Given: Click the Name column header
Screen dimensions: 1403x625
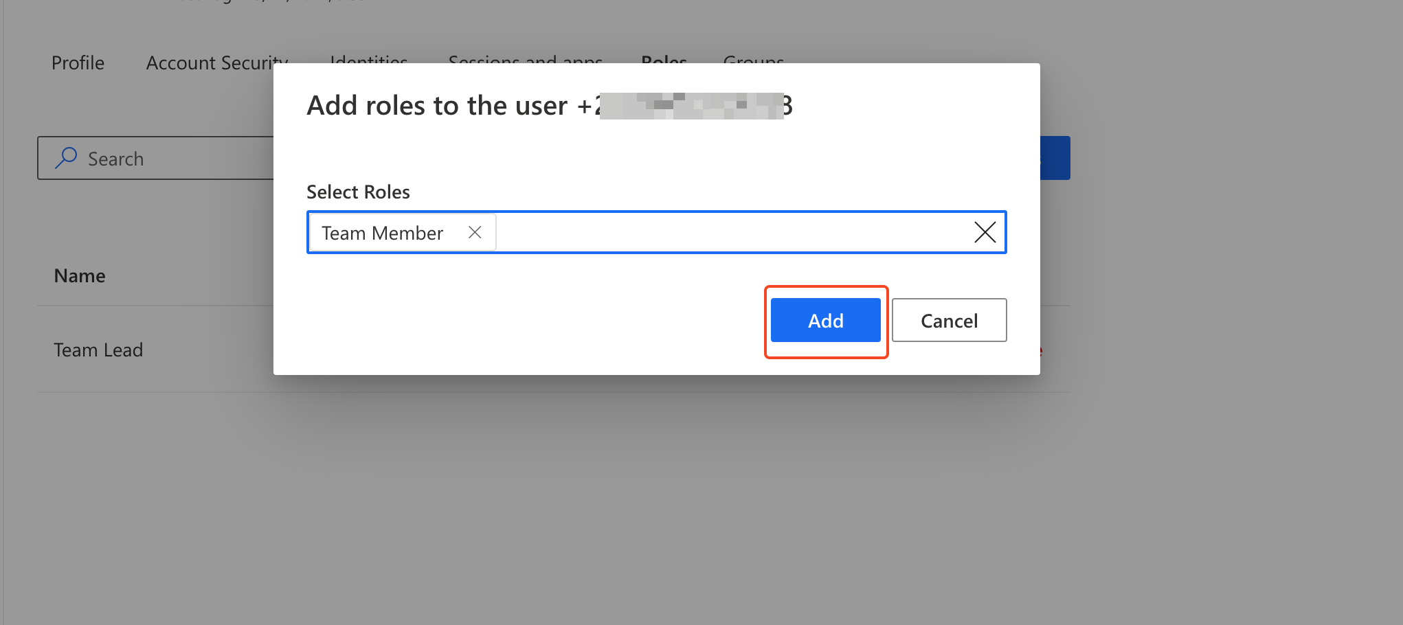Looking at the screenshot, I should (x=80, y=276).
